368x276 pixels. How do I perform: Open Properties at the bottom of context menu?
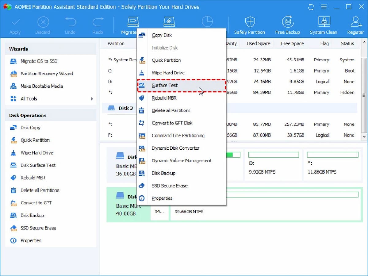point(162,198)
